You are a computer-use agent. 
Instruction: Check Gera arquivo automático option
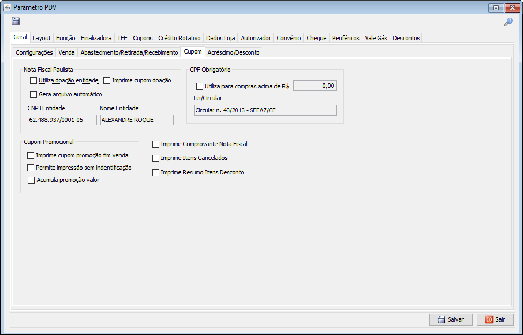pos(34,94)
